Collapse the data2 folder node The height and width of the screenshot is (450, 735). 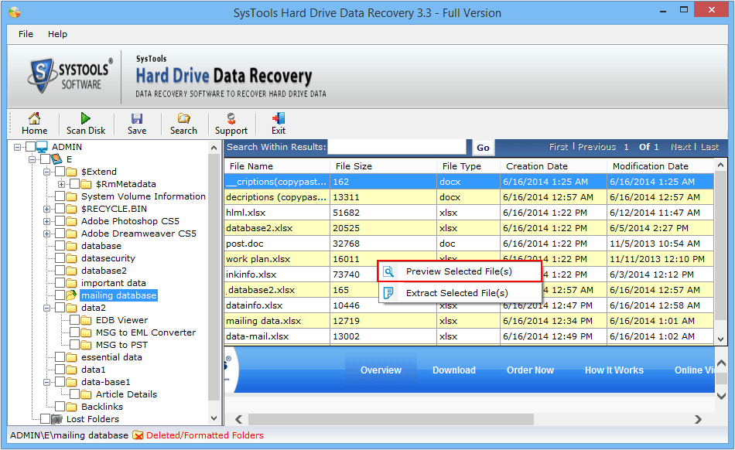pyautogui.click(x=47, y=308)
